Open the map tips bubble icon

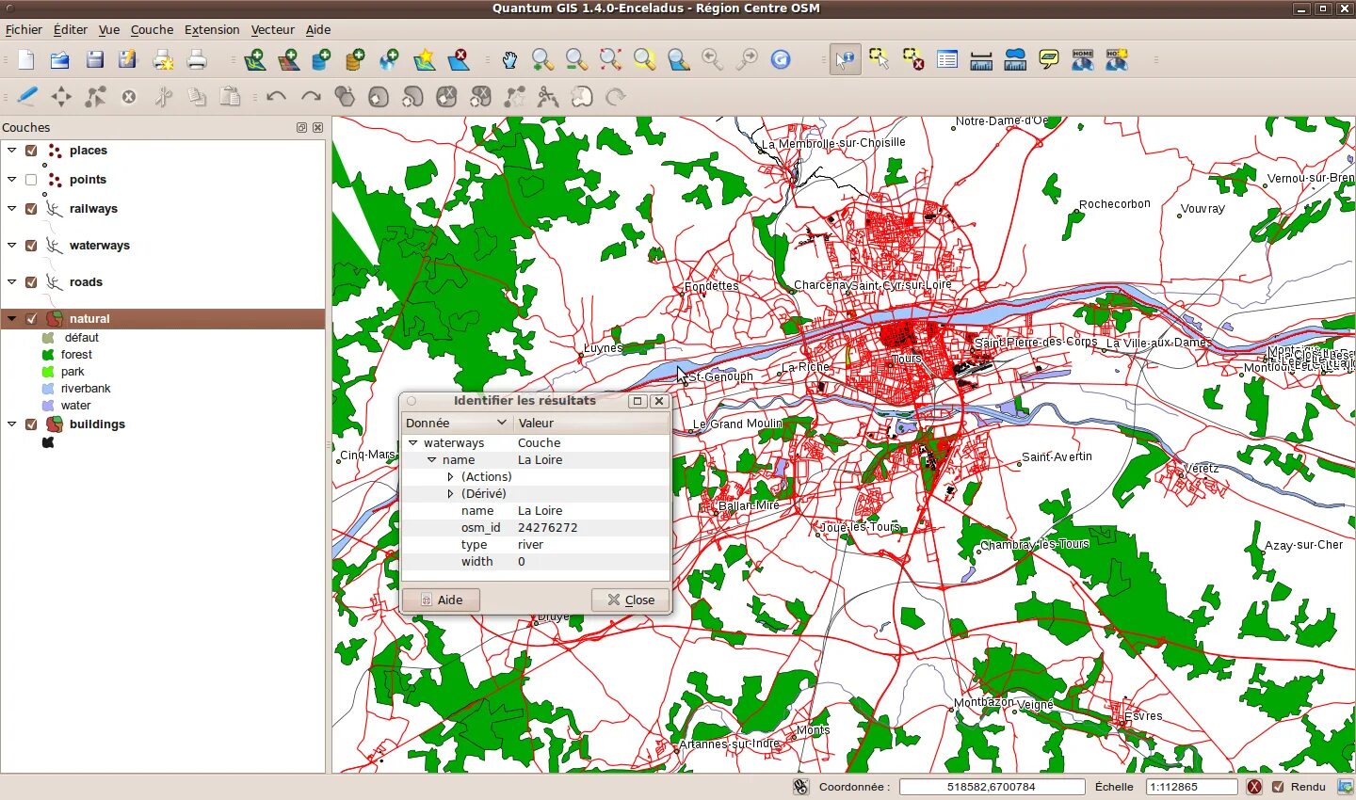1049,60
